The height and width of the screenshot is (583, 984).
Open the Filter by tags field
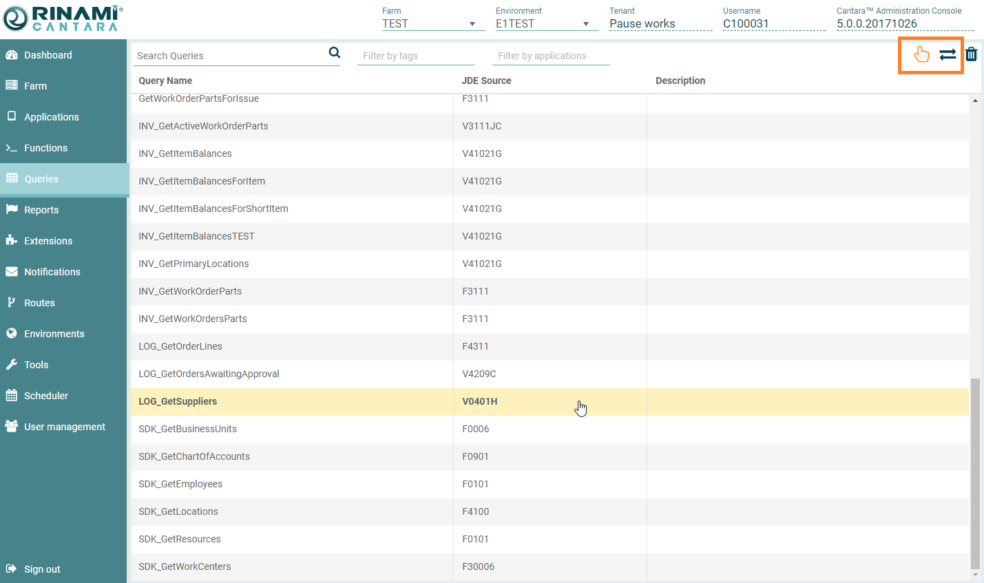pyautogui.click(x=415, y=56)
